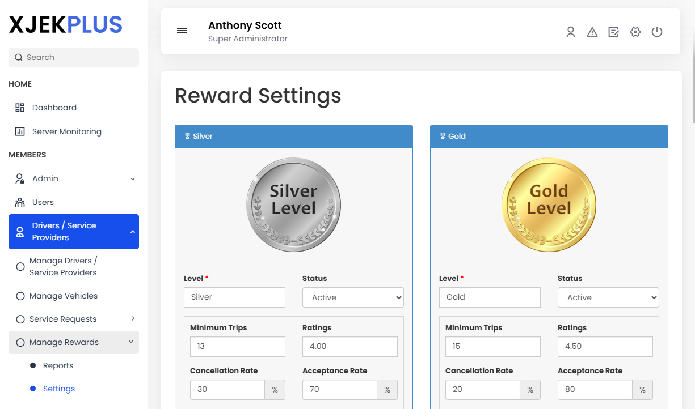Click the Gold level medal image

pyautogui.click(x=549, y=205)
